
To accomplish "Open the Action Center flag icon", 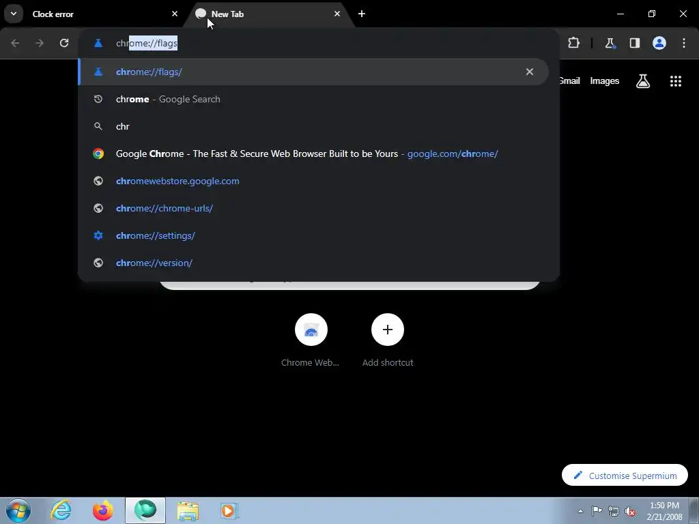I will (597, 511).
